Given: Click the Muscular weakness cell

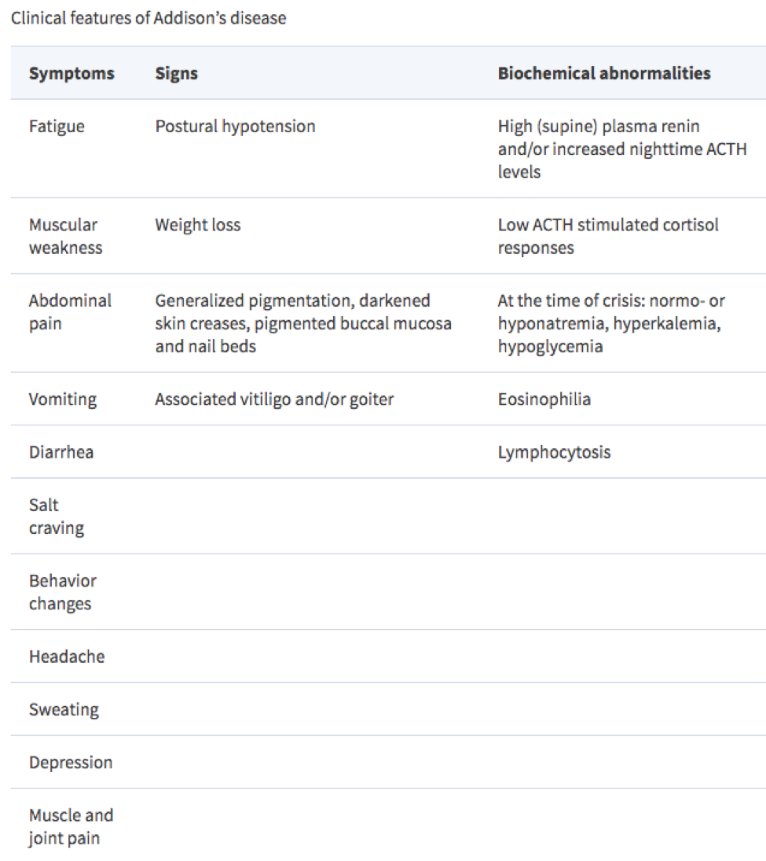Looking at the screenshot, I should click(x=65, y=236).
